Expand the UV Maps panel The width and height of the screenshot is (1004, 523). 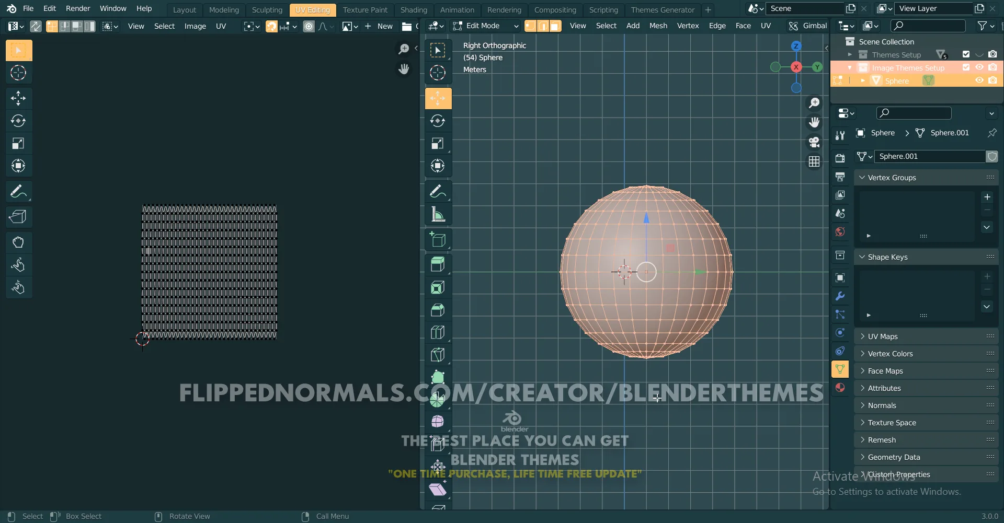coord(883,336)
